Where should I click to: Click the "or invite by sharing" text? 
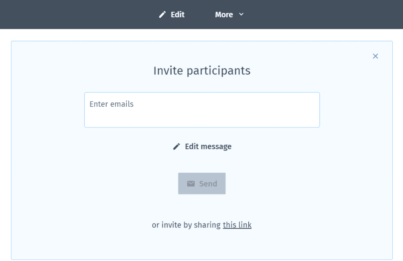(x=186, y=225)
